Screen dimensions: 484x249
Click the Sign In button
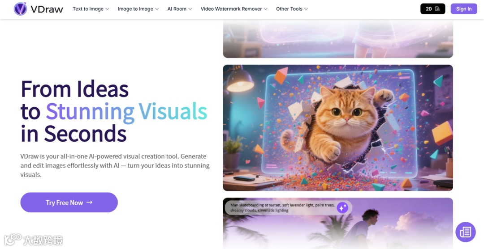pyautogui.click(x=464, y=9)
